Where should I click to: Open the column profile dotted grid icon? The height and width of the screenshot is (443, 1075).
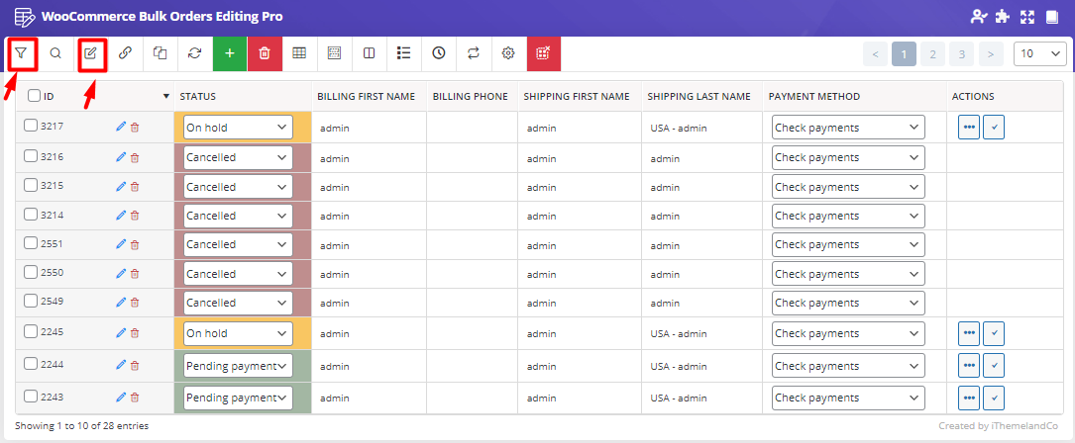click(x=335, y=53)
